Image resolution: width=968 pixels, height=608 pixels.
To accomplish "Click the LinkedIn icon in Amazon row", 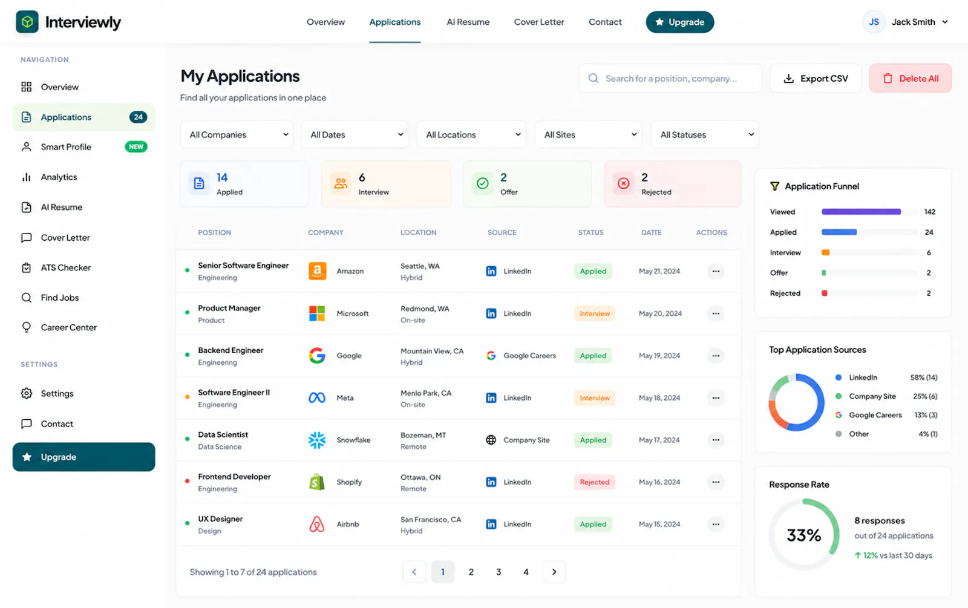I will (x=491, y=271).
